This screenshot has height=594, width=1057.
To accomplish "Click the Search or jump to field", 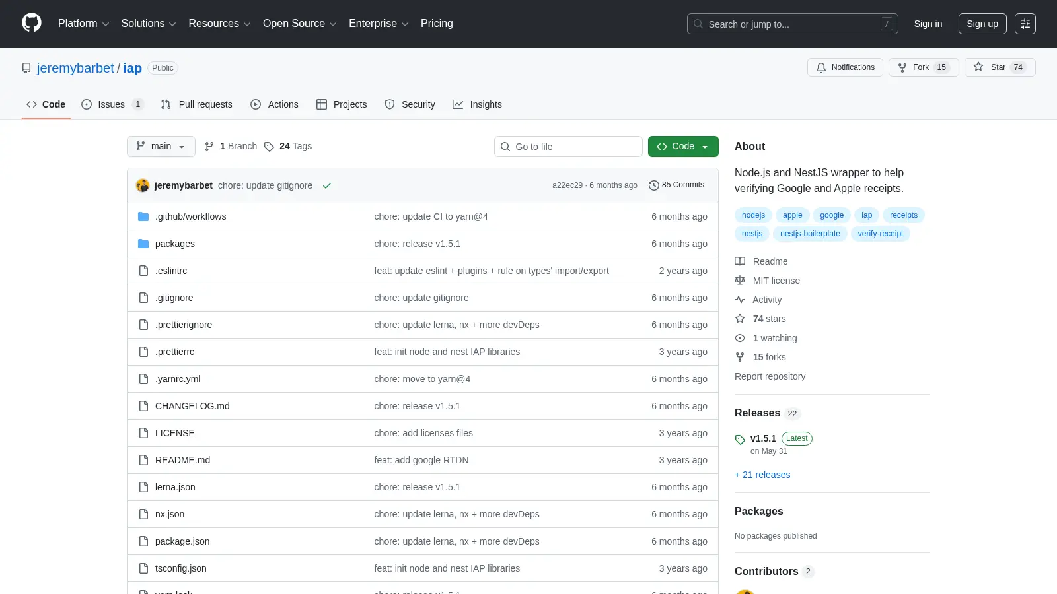I will coord(793,24).
